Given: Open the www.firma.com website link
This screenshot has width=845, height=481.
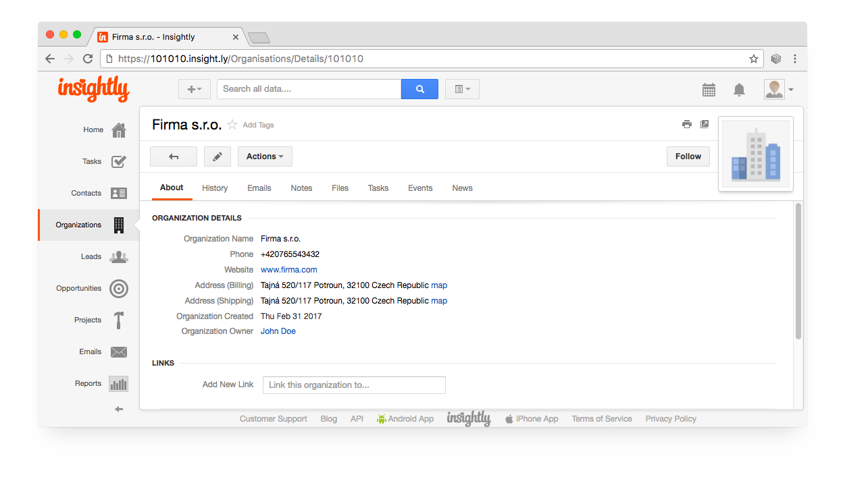Looking at the screenshot, I should [289, 270].
